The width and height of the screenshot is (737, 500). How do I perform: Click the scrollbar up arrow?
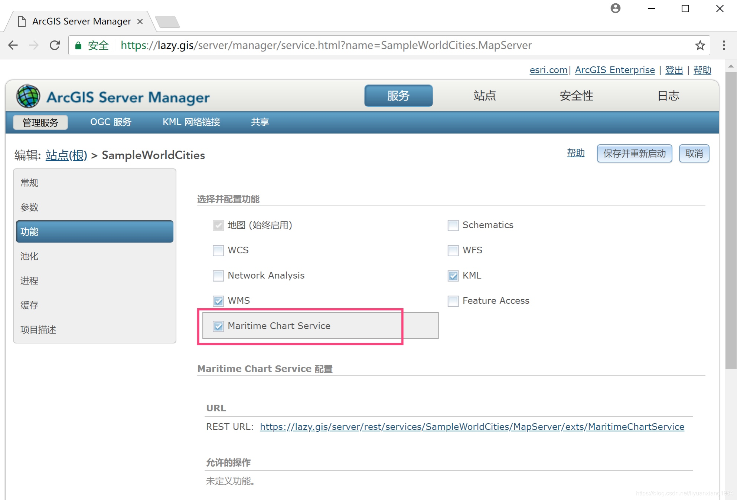coord(731,66)
